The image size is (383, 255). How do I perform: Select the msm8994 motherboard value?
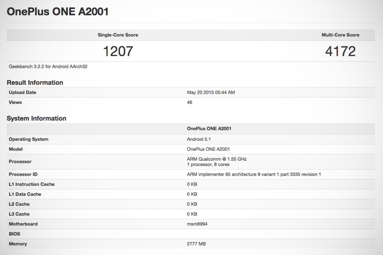[197, 224]
